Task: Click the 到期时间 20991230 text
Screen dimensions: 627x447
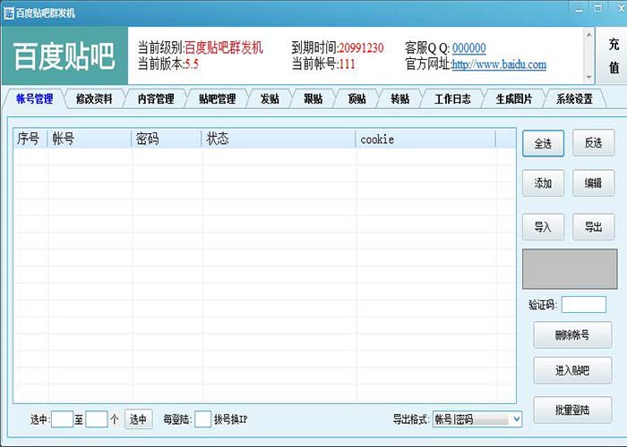Action: coord(337,48)
